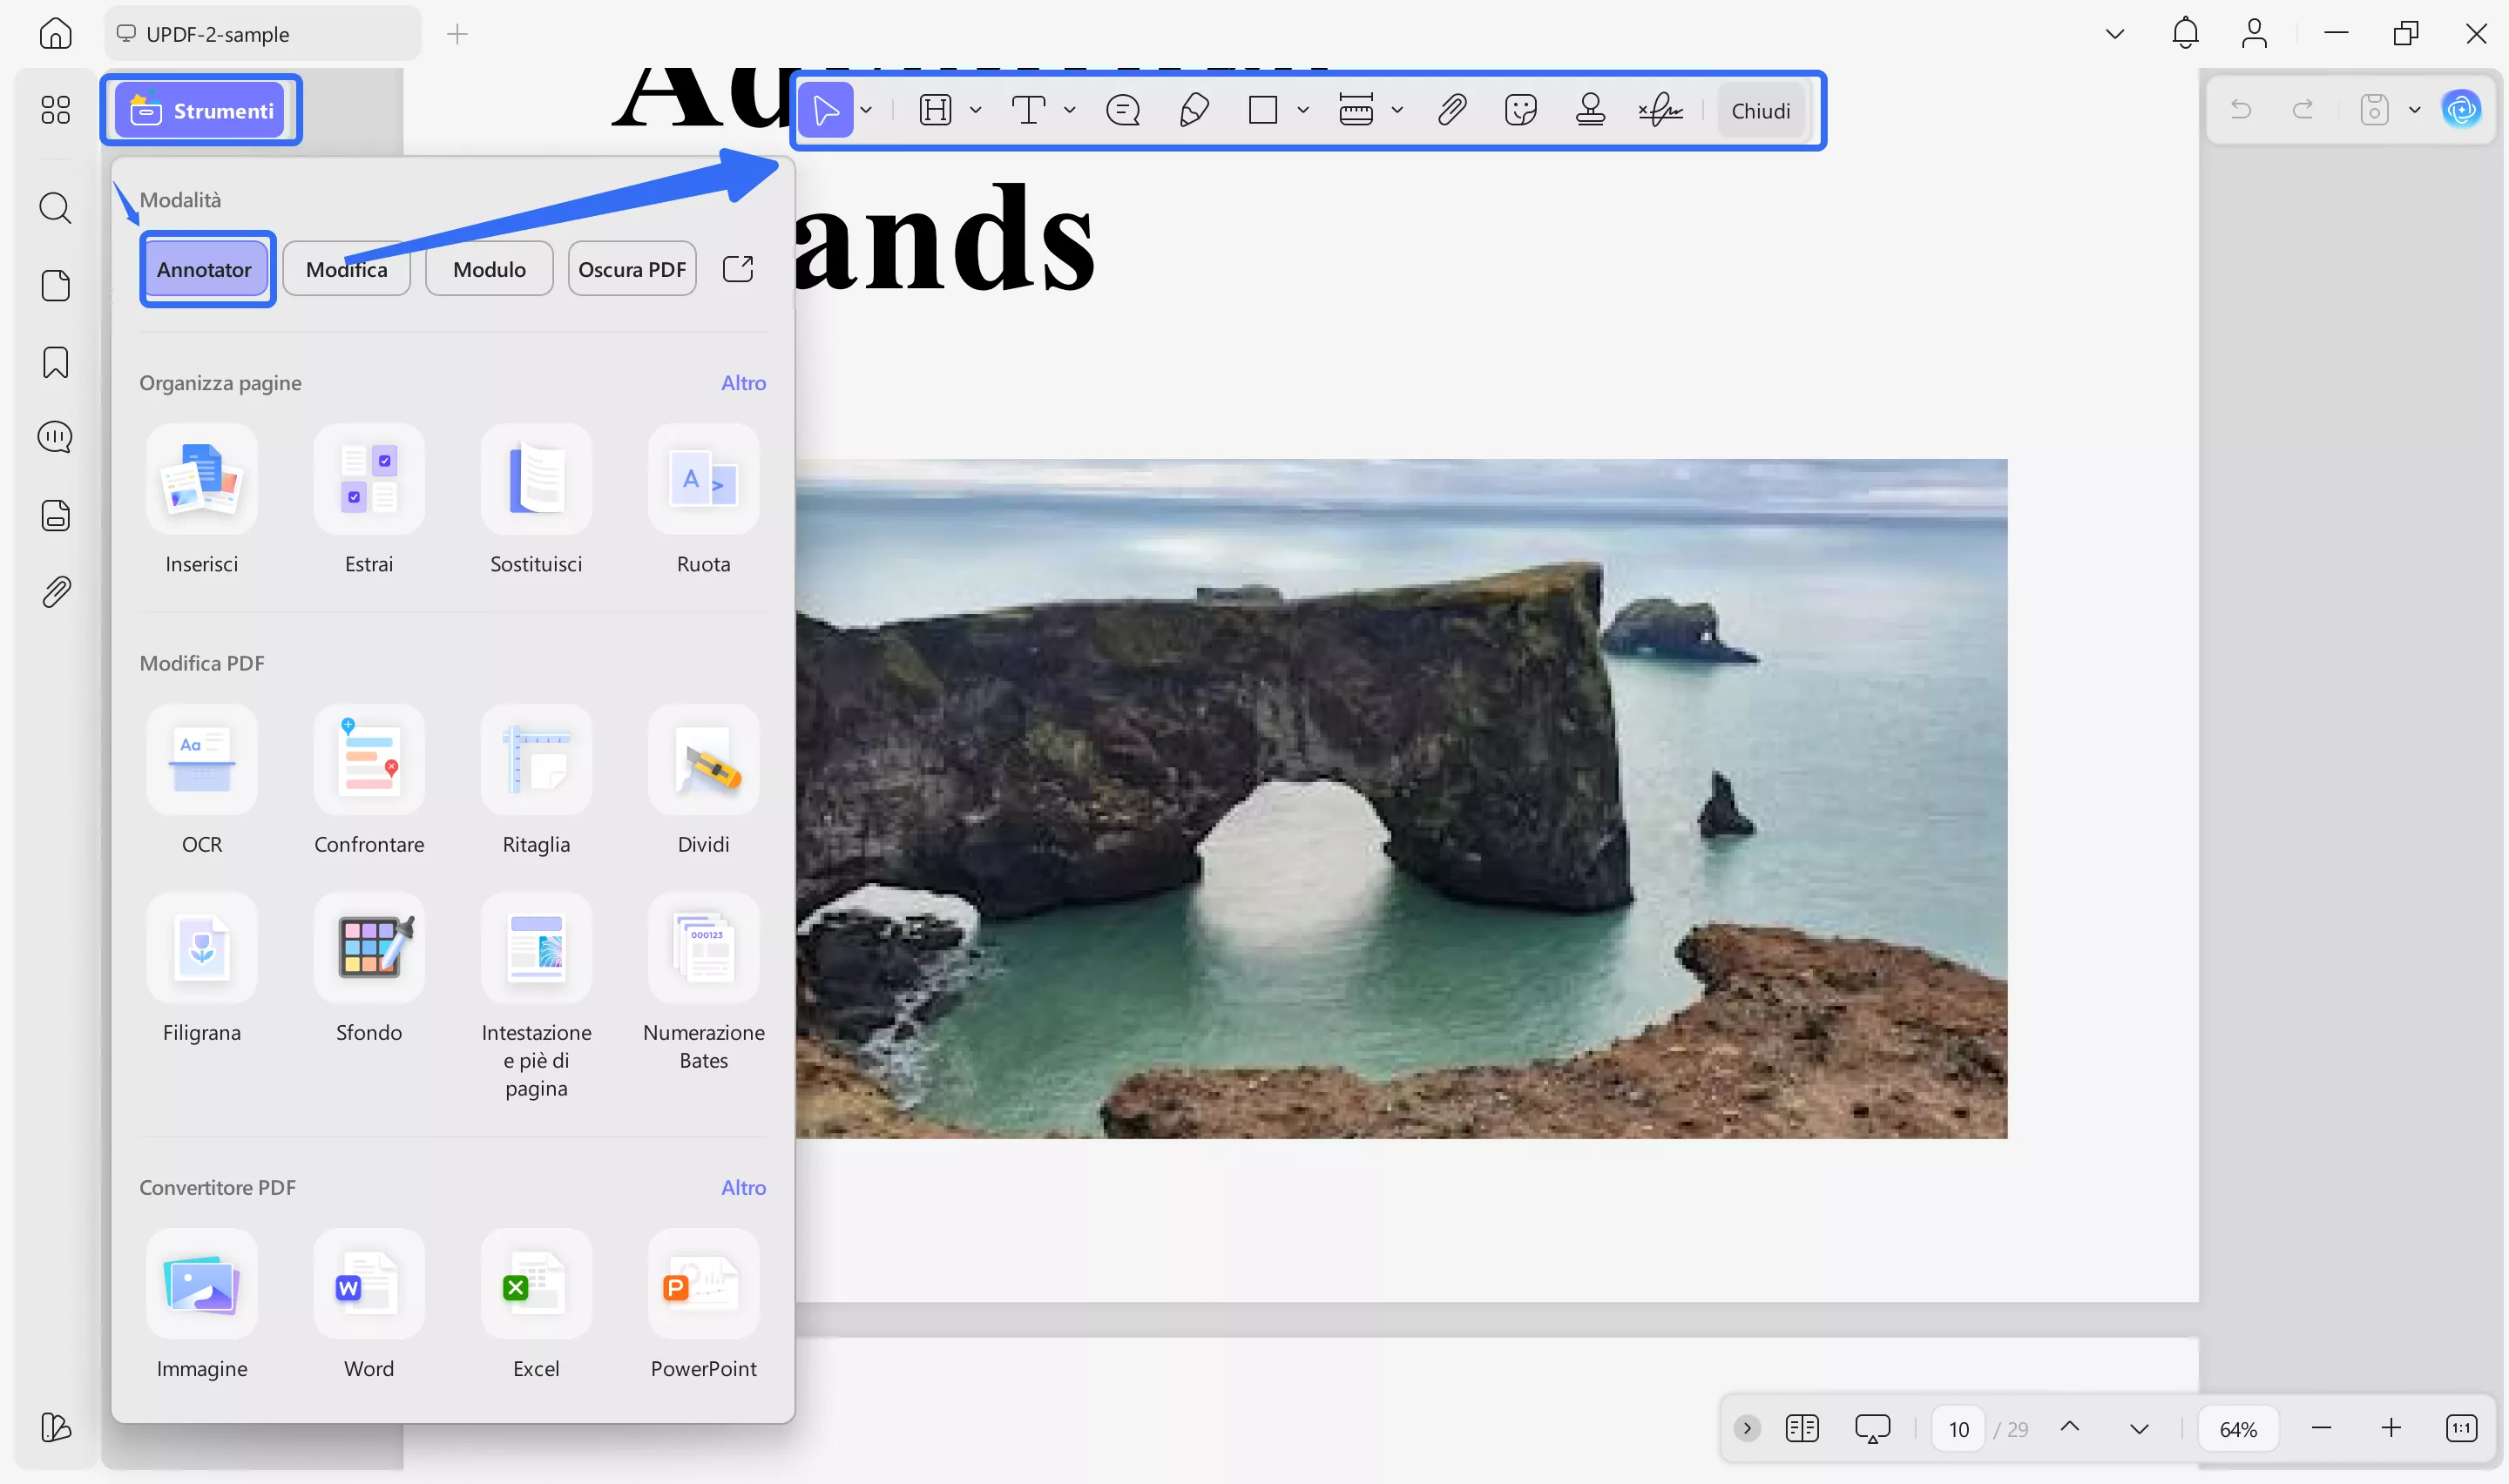Viewport: 2509px width, 1484px height.
Task: Expand the highlight tool dropdown arrow
Action: 976,110
